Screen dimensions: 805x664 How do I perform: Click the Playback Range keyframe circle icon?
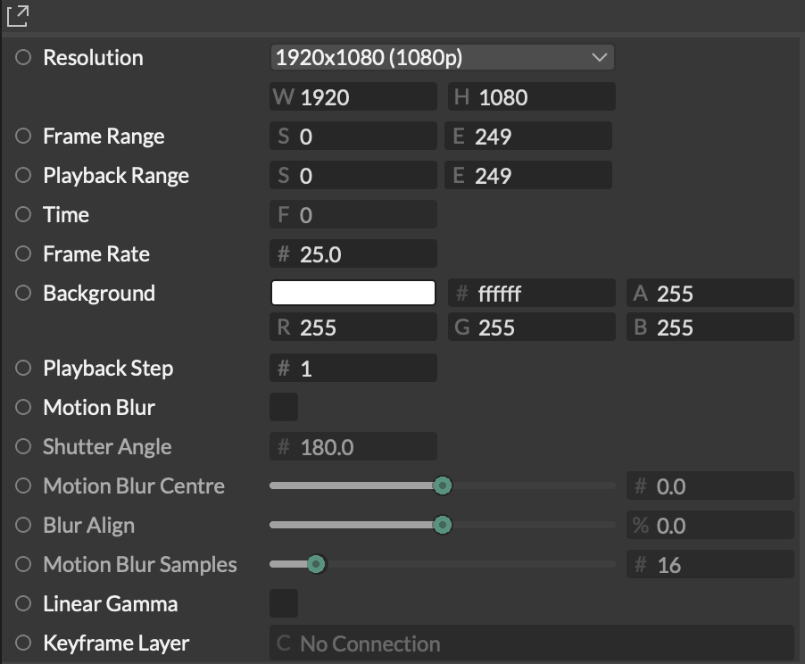click(x=23, y=175)
